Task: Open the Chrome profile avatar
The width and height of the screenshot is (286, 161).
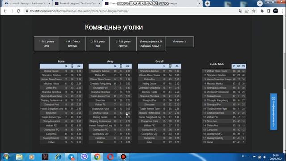Action: pyautogui.click(x=276, y=11)
